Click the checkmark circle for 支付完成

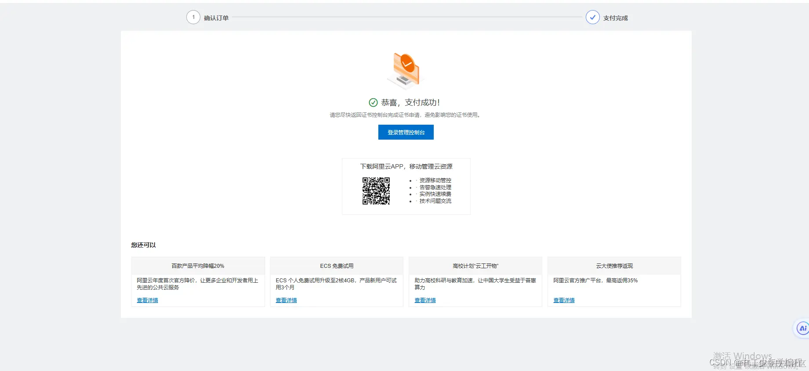593,17
